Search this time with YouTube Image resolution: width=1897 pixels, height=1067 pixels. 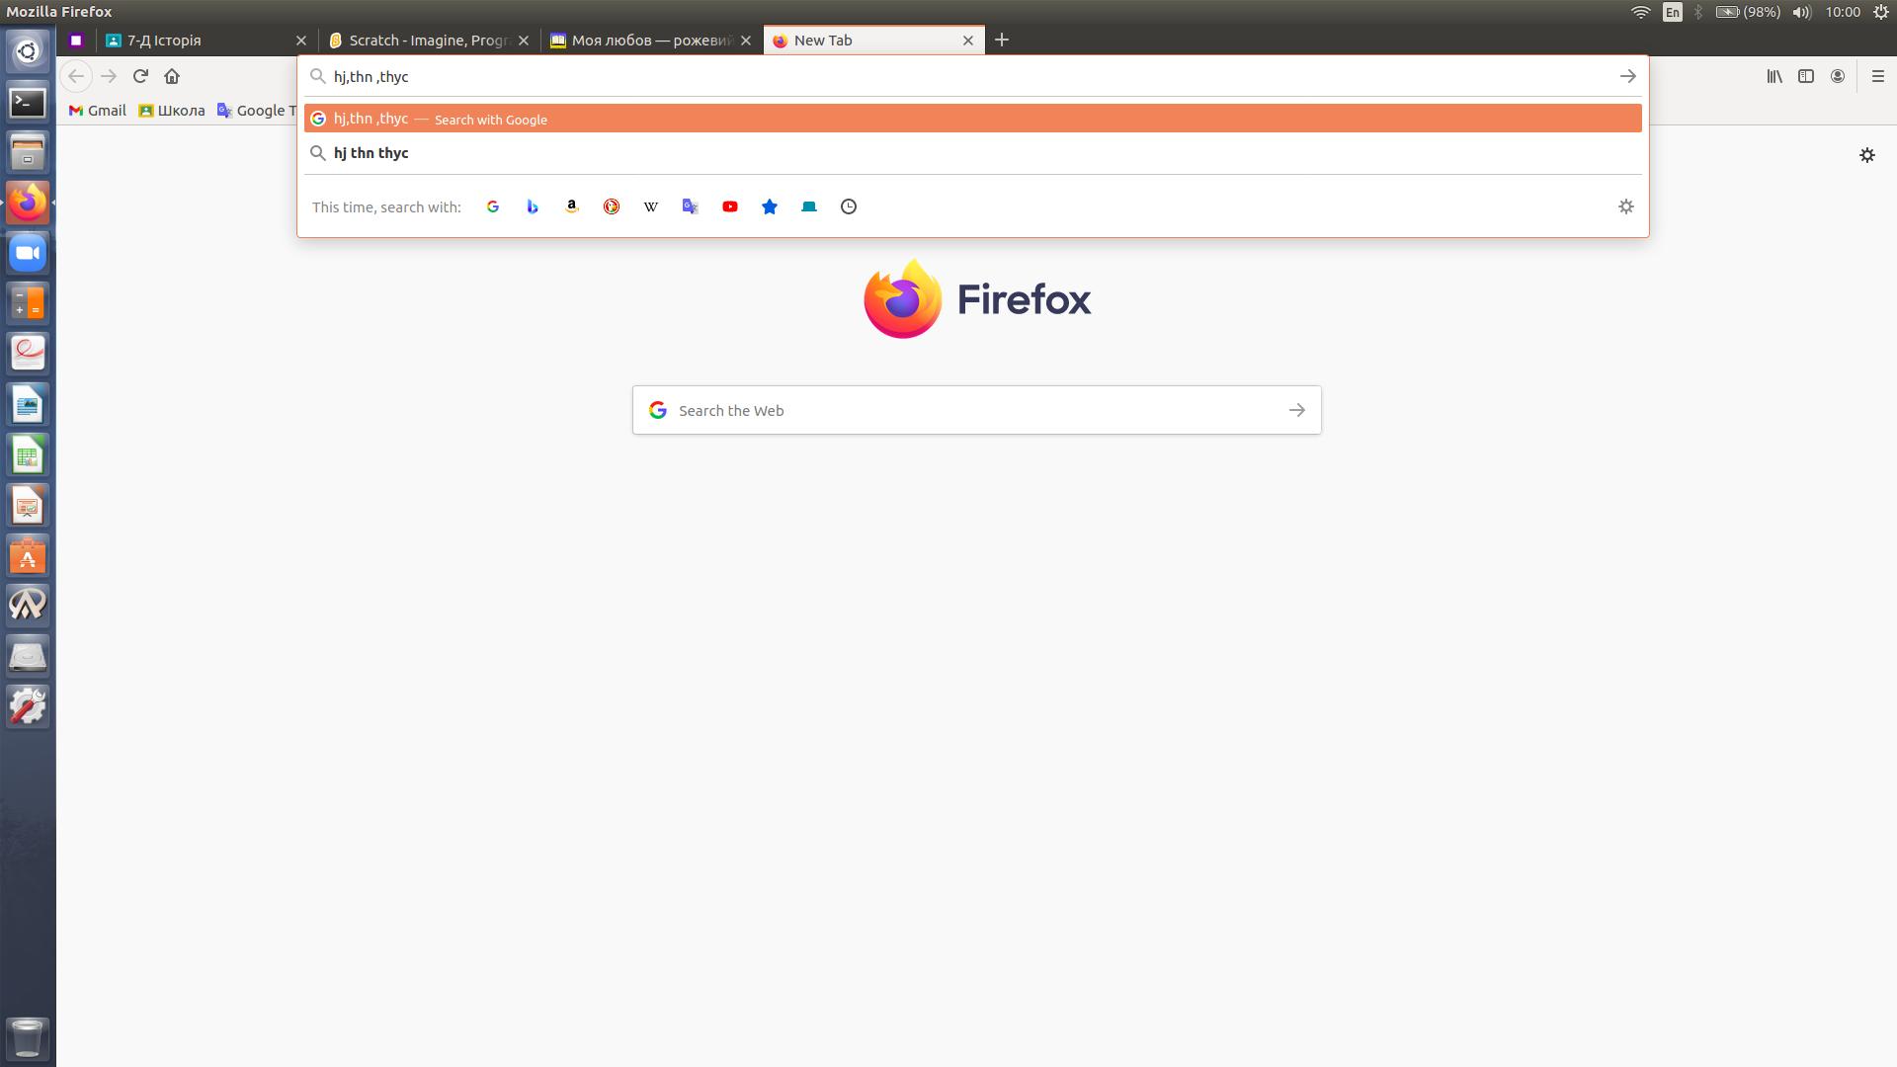coord(730,206)
